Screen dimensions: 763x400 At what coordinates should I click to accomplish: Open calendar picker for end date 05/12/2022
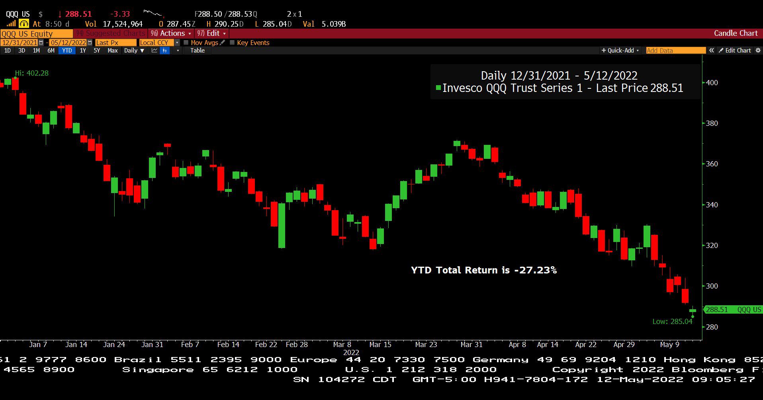point(90,43)
